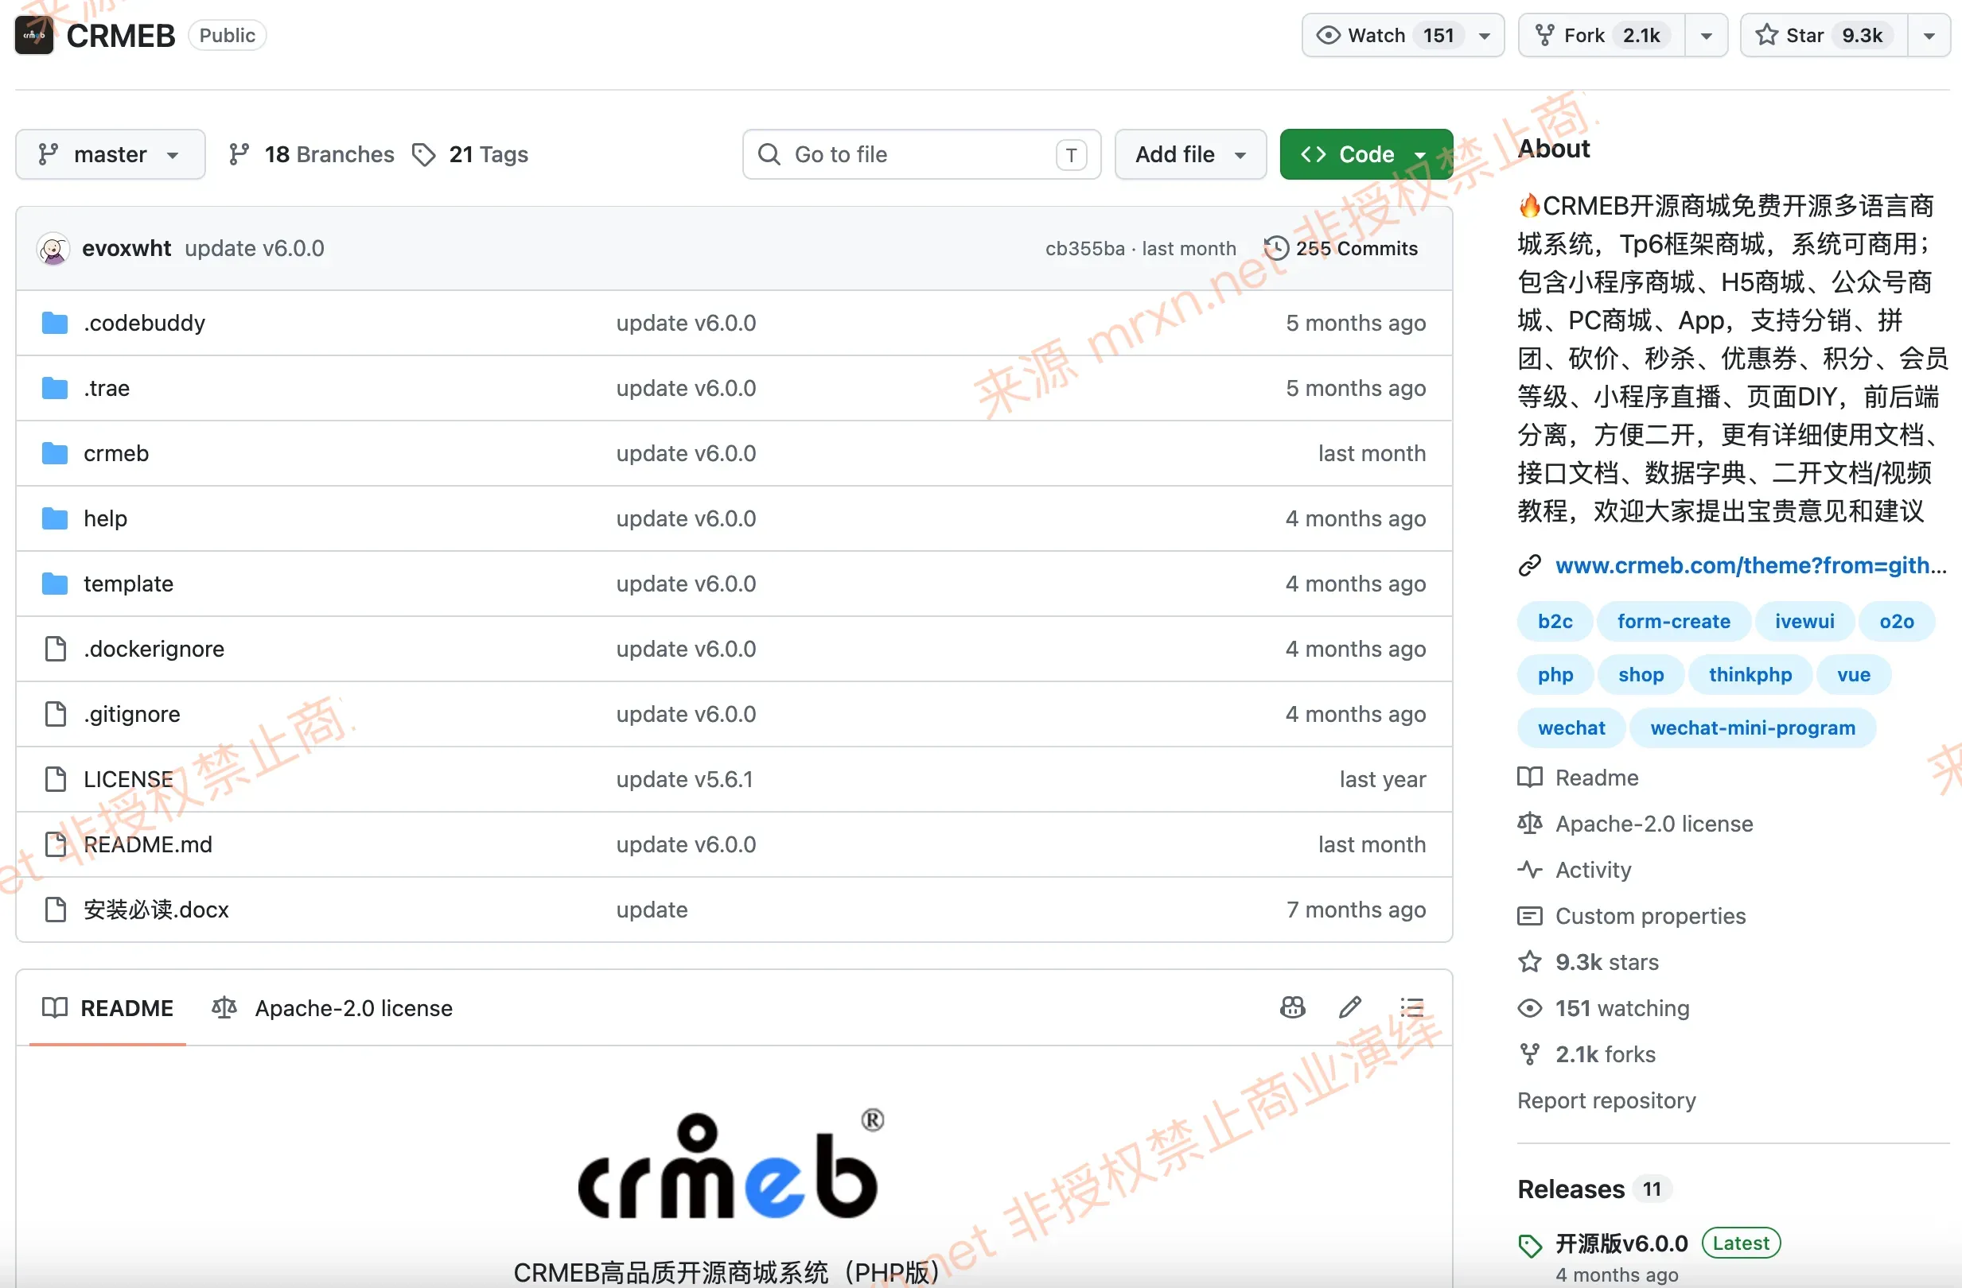Open commit hash cb355ba
Image resolution: width=1962 pixels, height=1288 pixels.
click(1084, 248)
